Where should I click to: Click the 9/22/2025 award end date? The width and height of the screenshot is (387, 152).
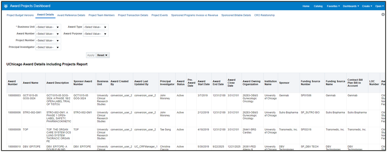(x=218, y=147)
